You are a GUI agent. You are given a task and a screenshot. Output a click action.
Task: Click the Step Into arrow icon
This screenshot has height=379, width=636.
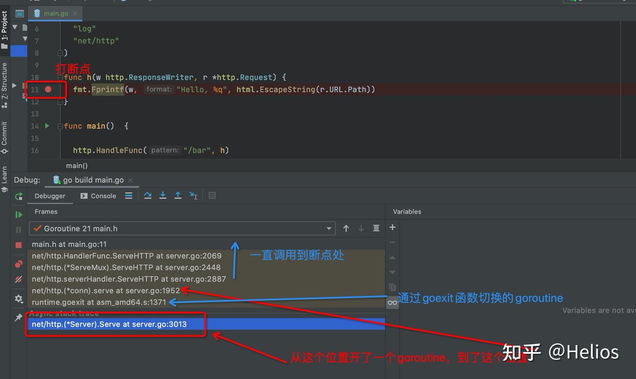coord(163,196)
